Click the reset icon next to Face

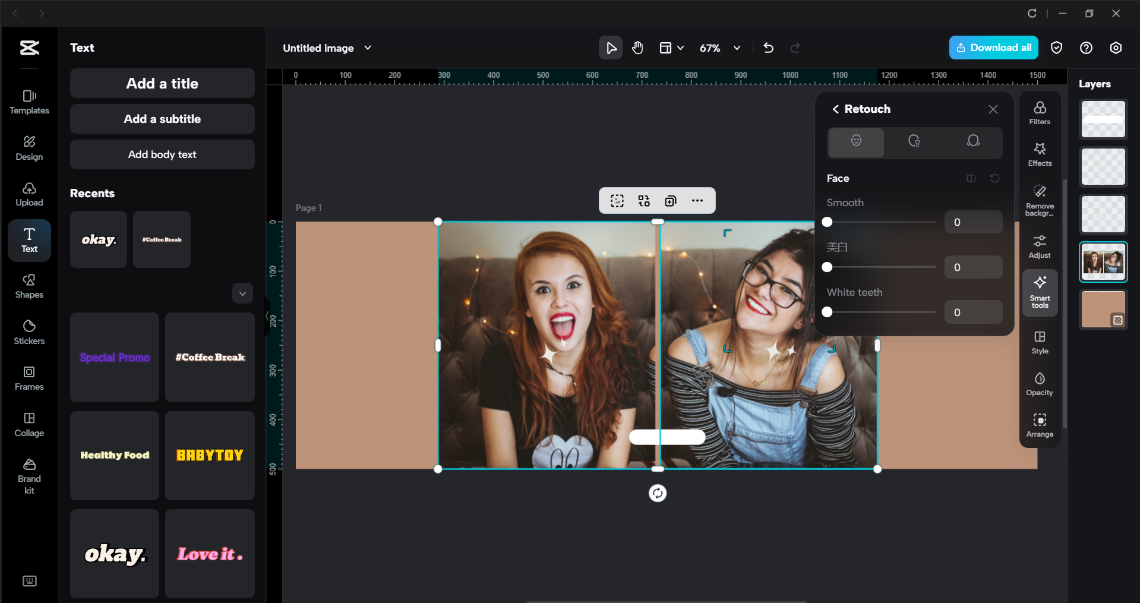[x=996, y=178]
